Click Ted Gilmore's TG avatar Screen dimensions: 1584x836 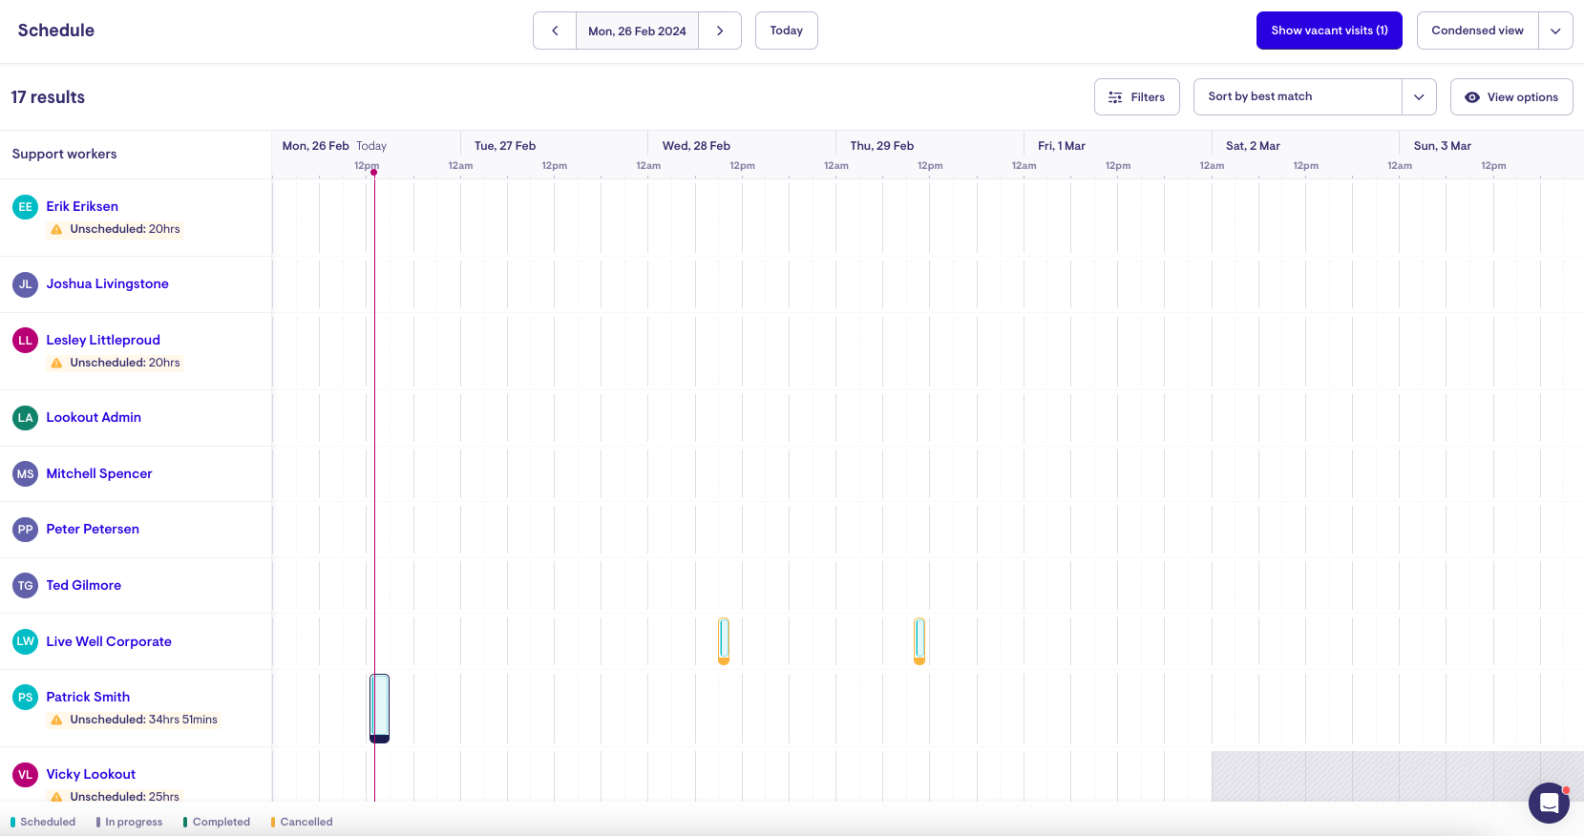click(25, 586)
